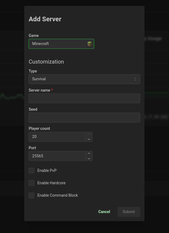Enable Command Block support
This screenshot has height=233, width=169.
tap(32, 195)
